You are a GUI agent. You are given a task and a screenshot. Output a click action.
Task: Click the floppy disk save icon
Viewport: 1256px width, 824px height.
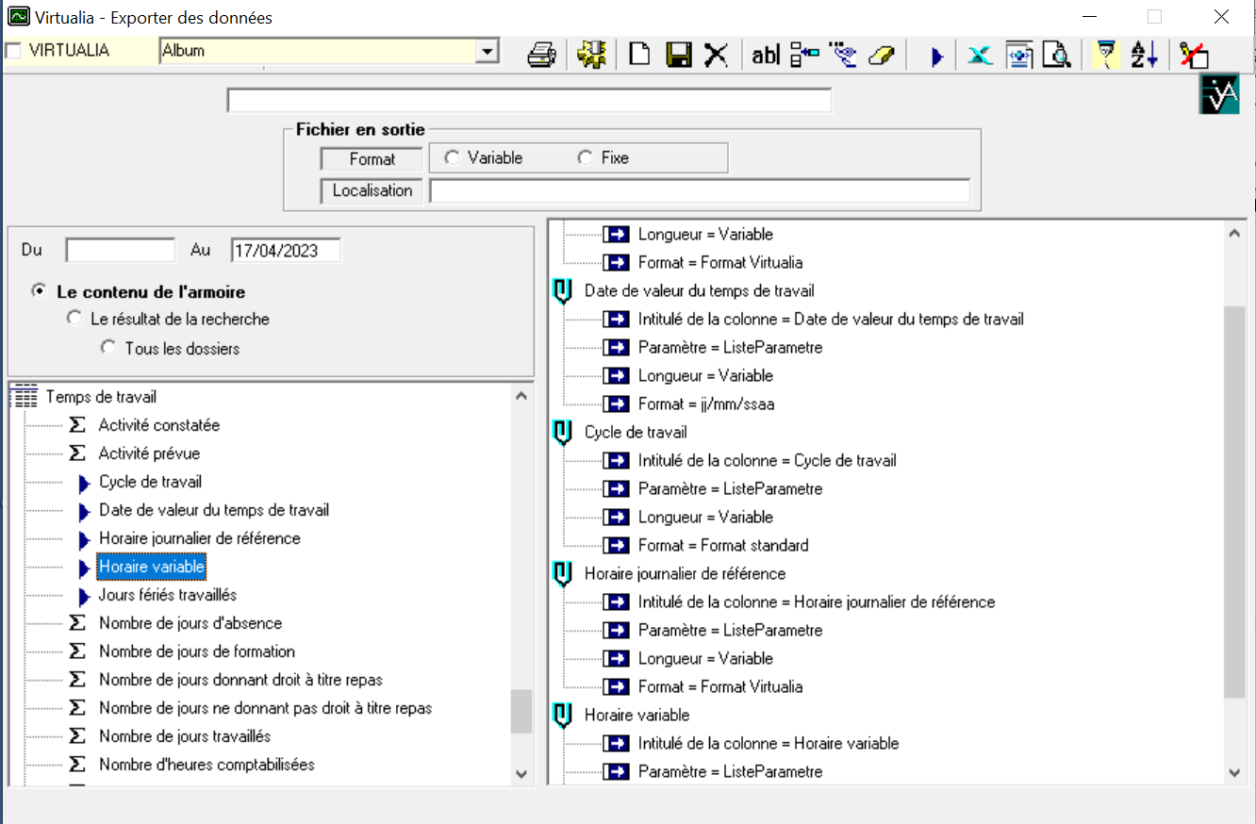[x=678, y=56]
